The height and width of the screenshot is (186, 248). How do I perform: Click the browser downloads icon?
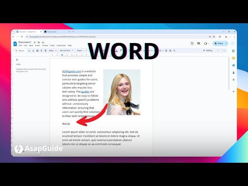click(x=226, y=37)
